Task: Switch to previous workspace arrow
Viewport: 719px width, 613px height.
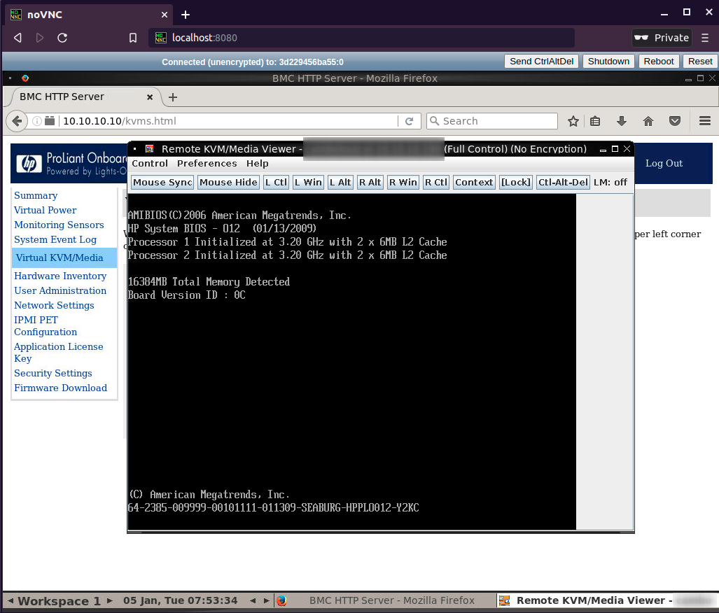Action: [x=10, y=600]
